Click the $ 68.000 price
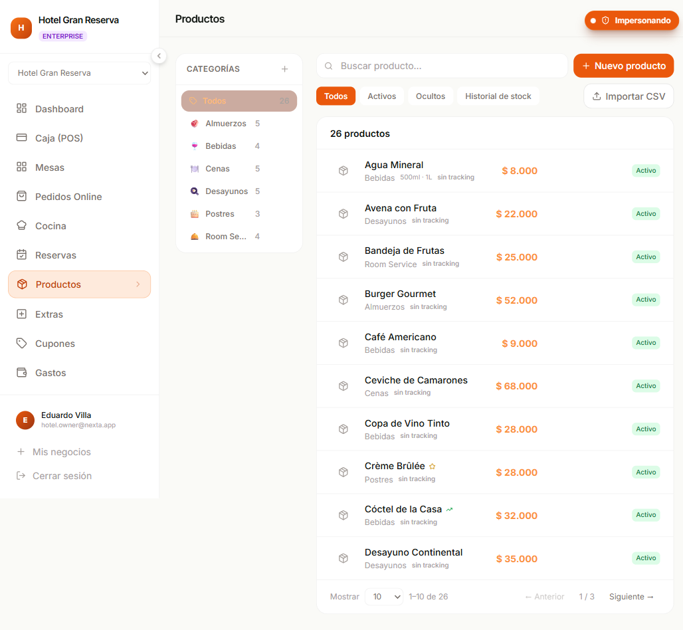The image size is (683, 630). [x=517, y=386]
